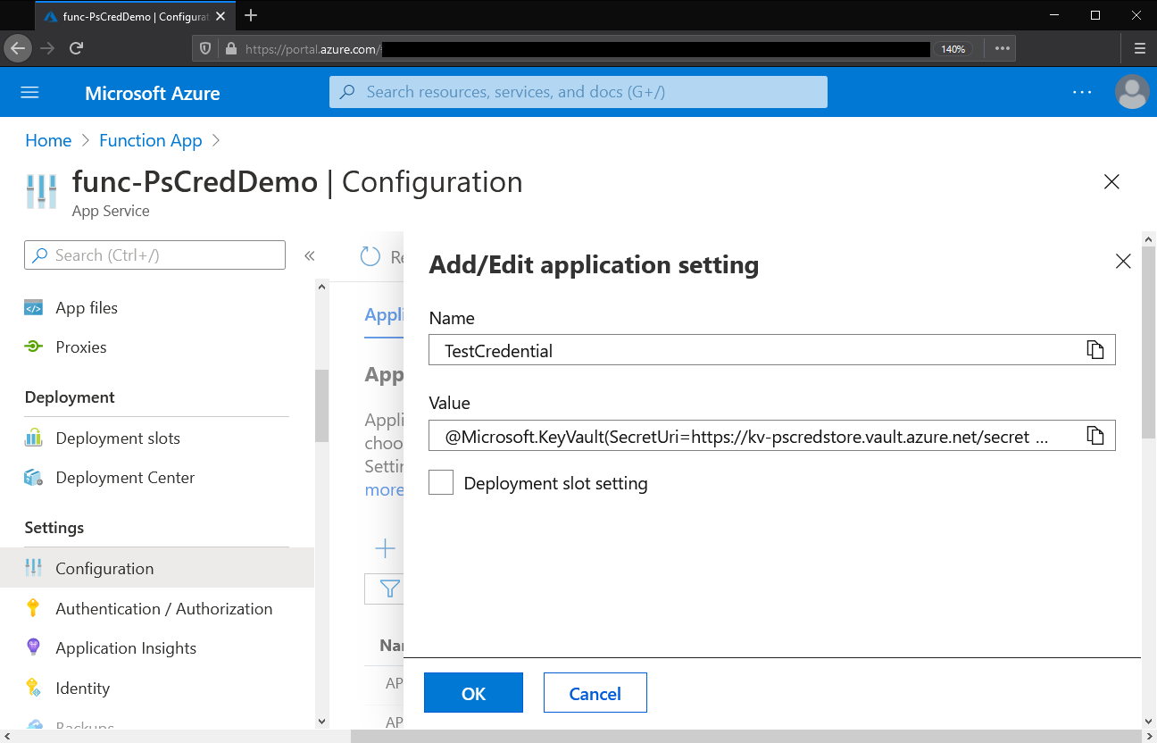Viewport: 1157px width, 743px height.
Task: Click the Application Insights bulb icon
Action: [x=33, y=647]
